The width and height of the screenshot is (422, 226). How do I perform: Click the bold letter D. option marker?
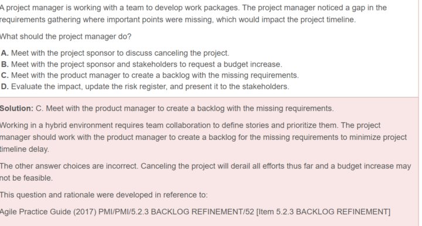pos(5,86)
